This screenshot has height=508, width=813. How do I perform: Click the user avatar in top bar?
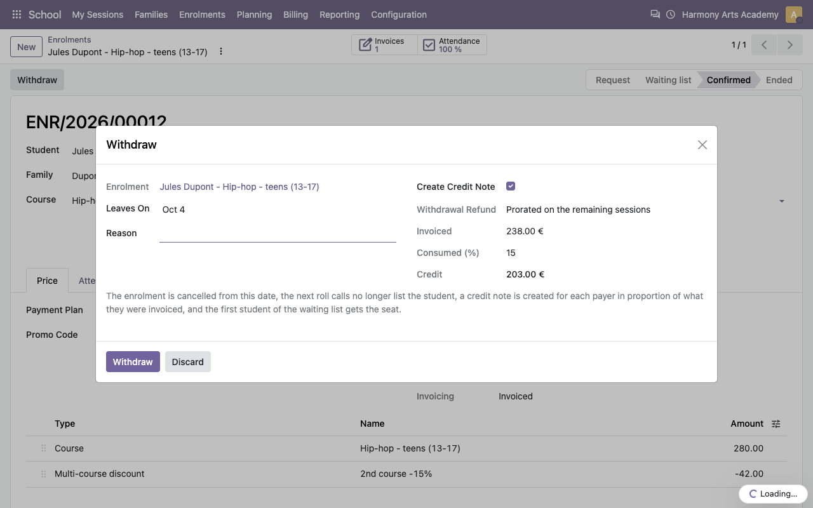793,15
